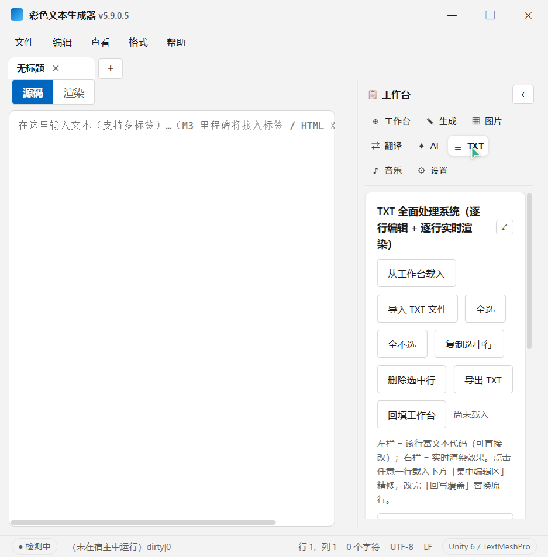Click 从工作台载入 button

coord(416,273)
